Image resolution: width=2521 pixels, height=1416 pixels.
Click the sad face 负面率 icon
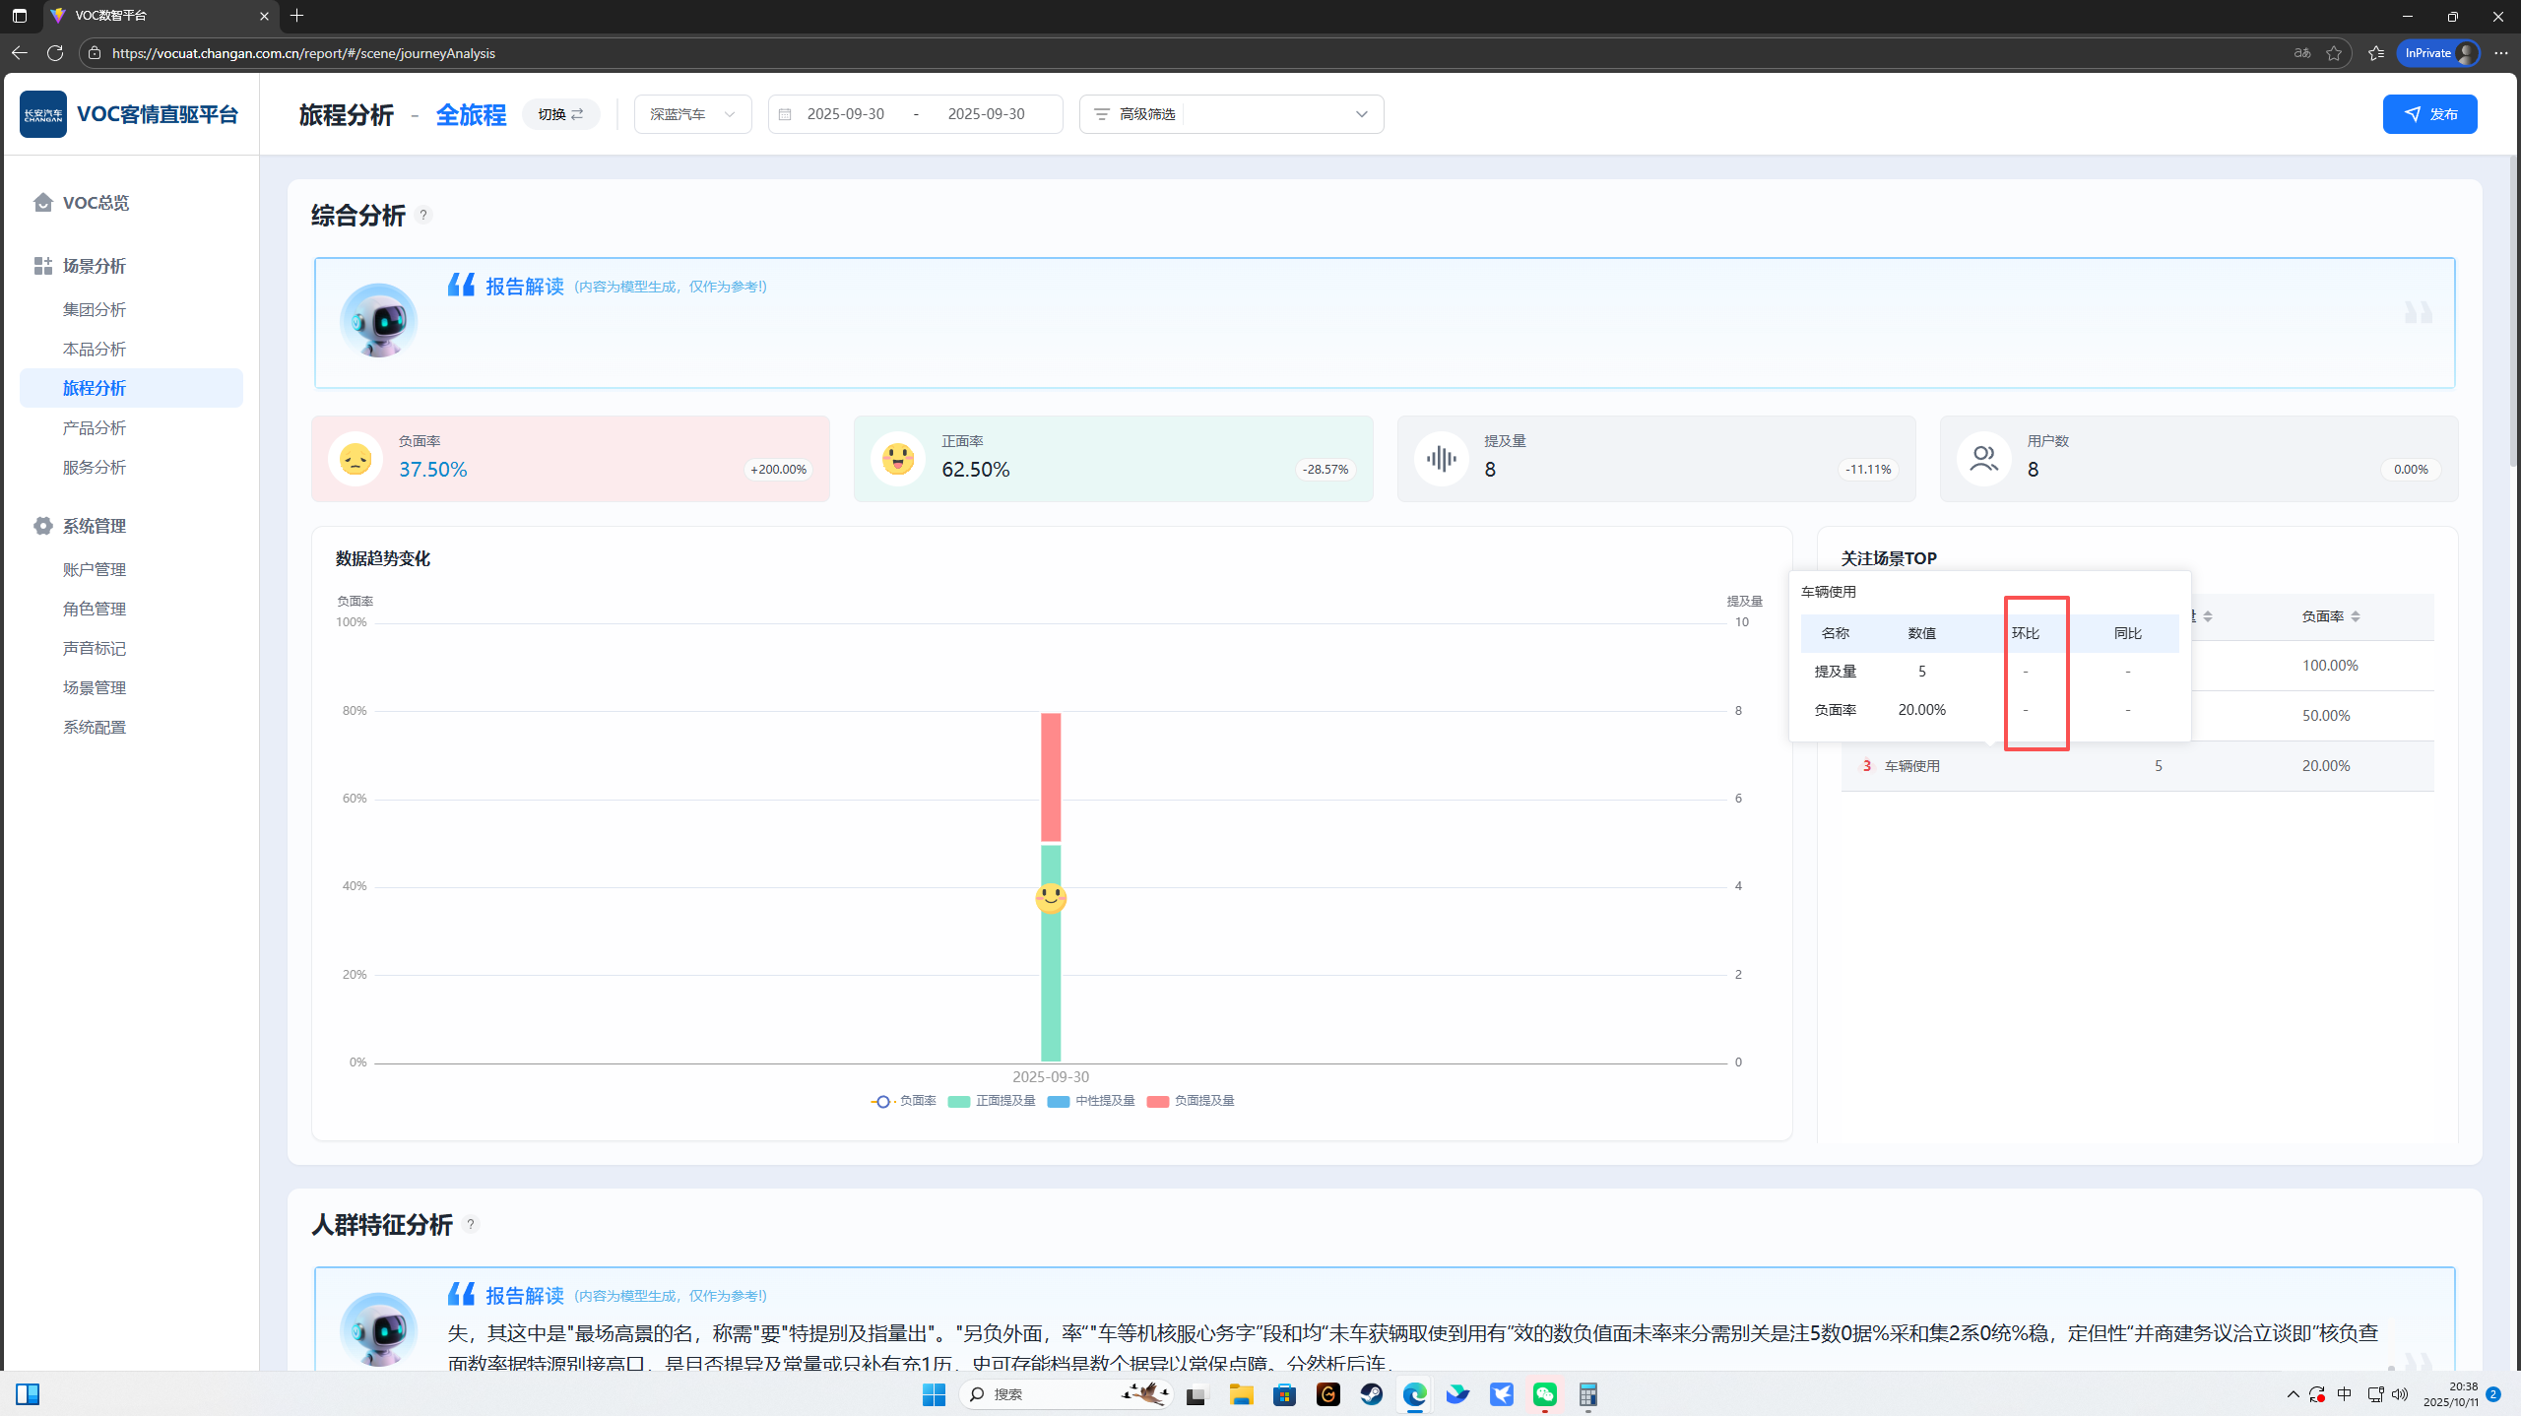[356, 459]
